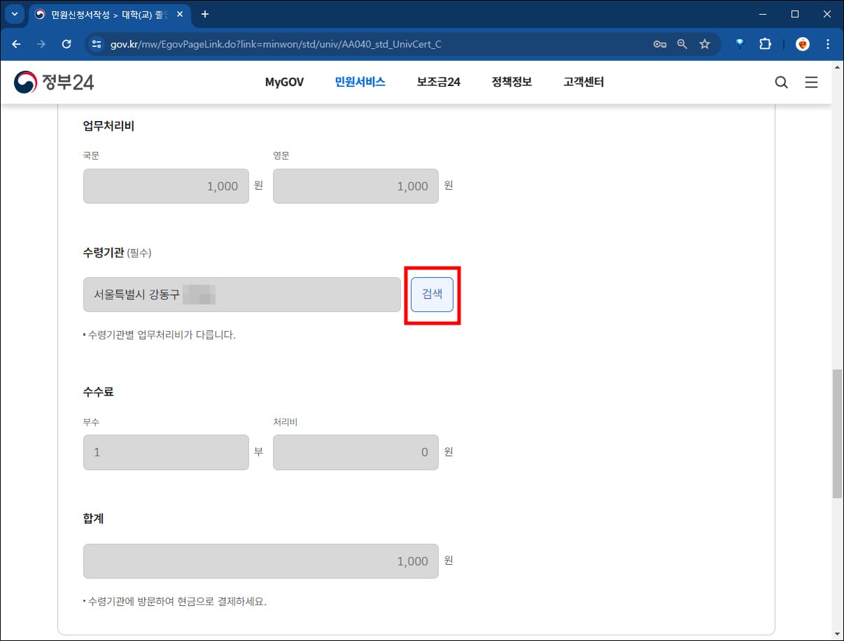844x641 pixels.
Task: Go to 보조금24 section
Action: (x=437, y=82)
